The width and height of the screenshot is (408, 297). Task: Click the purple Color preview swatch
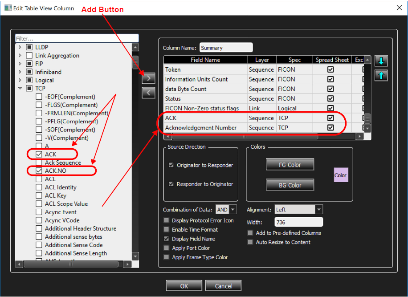tap(341, 175)
